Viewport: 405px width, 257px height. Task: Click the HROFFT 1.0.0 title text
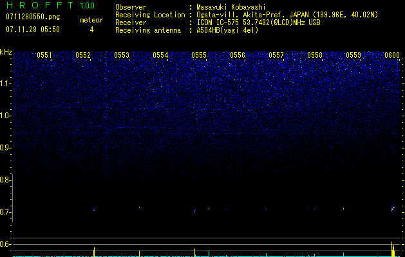point(50,5)
